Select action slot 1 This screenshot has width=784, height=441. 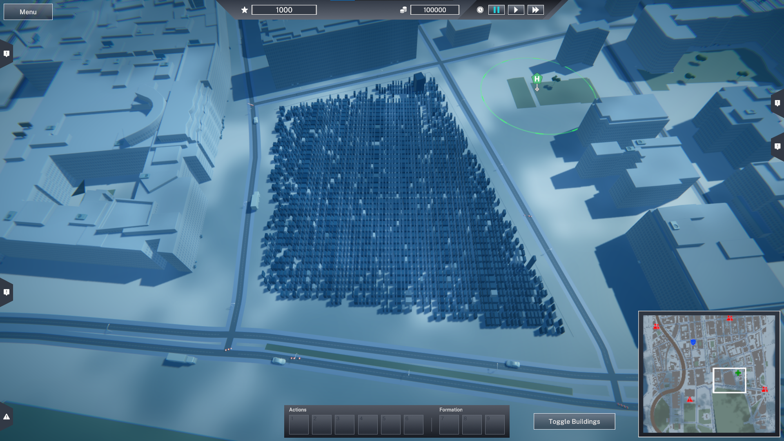298,425
